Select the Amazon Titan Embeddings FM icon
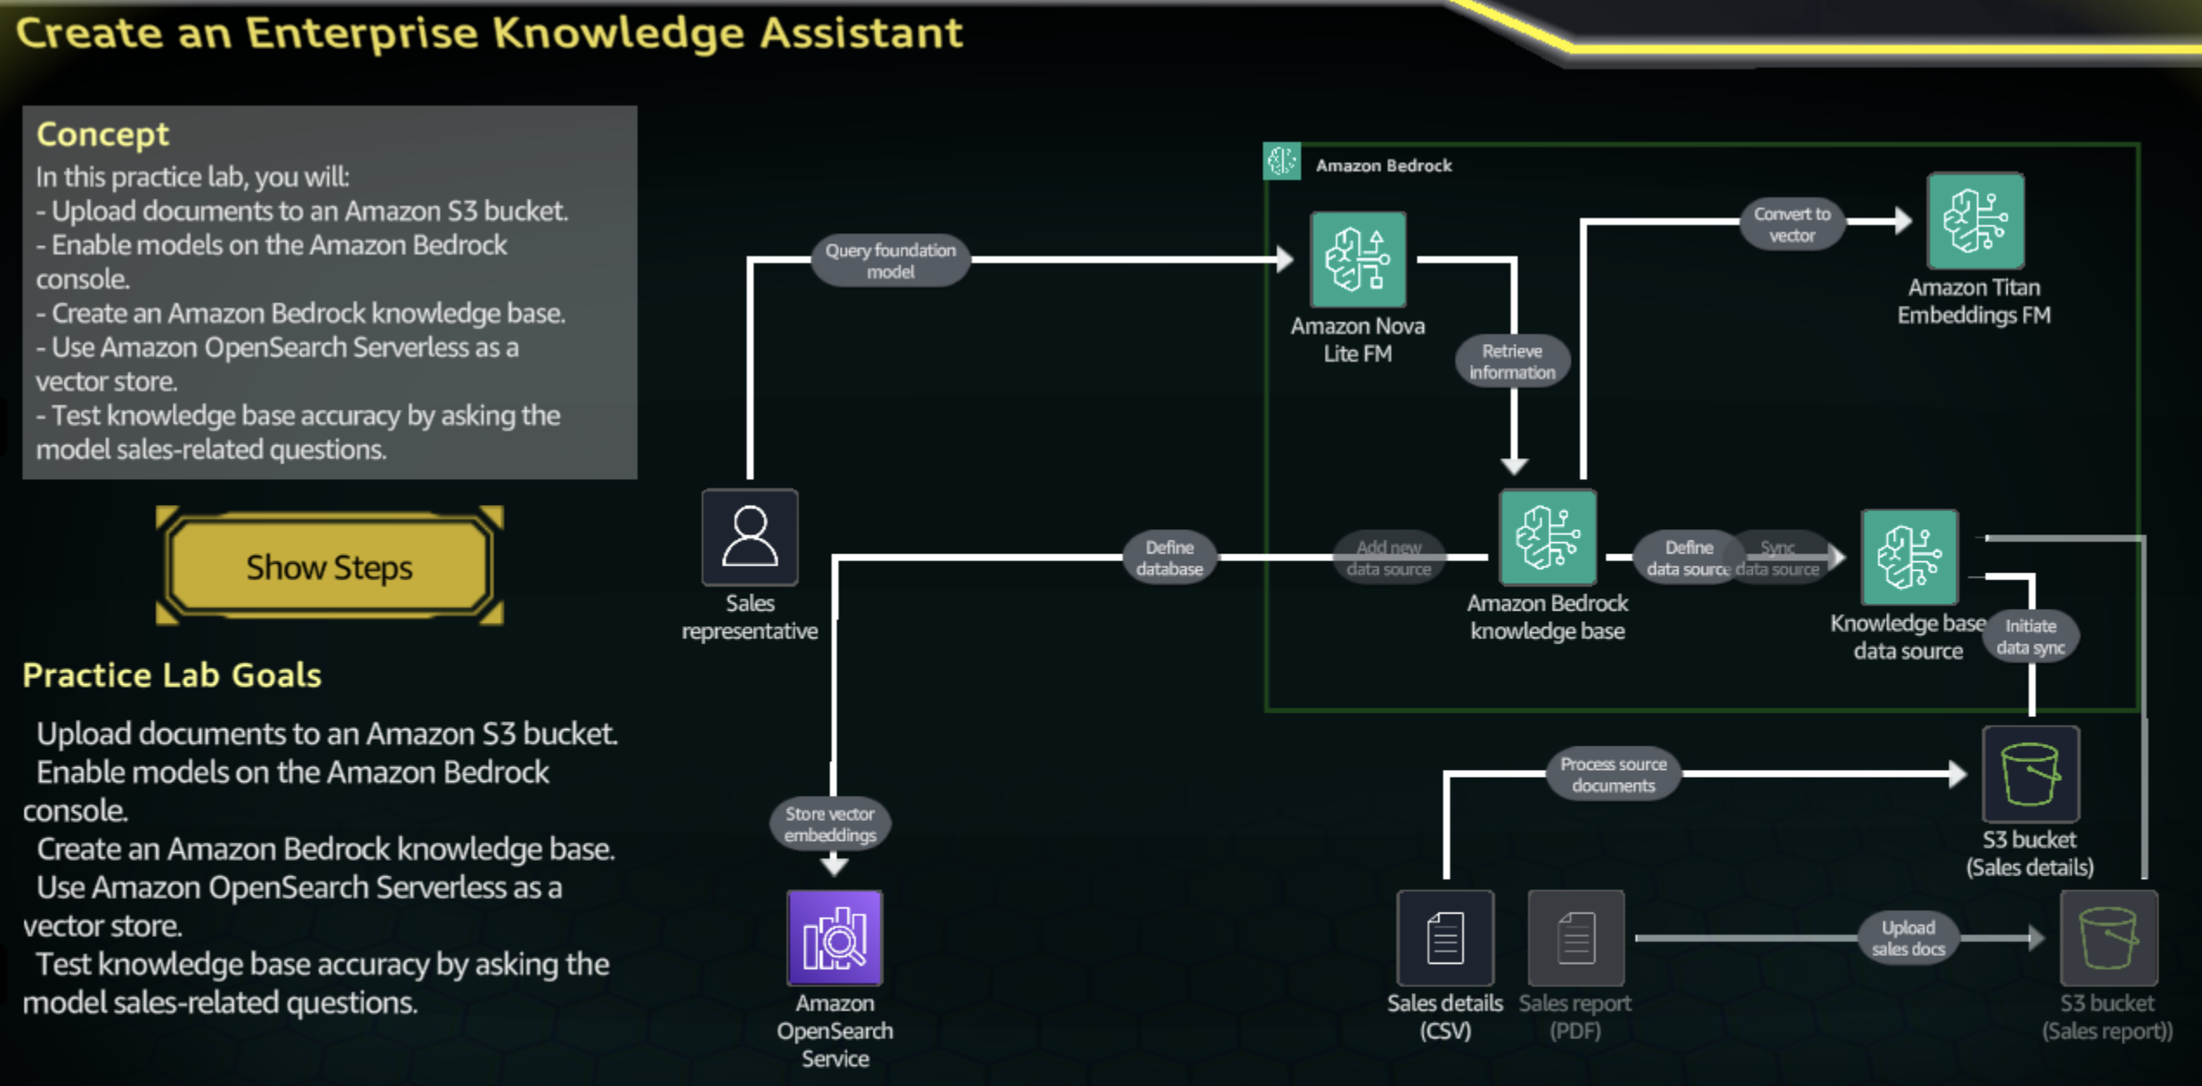The height and width of the screenshot is (1086, 2202). 1975,221
